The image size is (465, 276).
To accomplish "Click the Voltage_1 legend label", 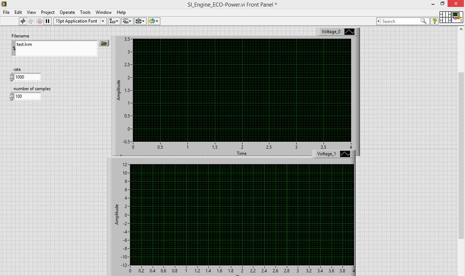I will pos(326,154).
